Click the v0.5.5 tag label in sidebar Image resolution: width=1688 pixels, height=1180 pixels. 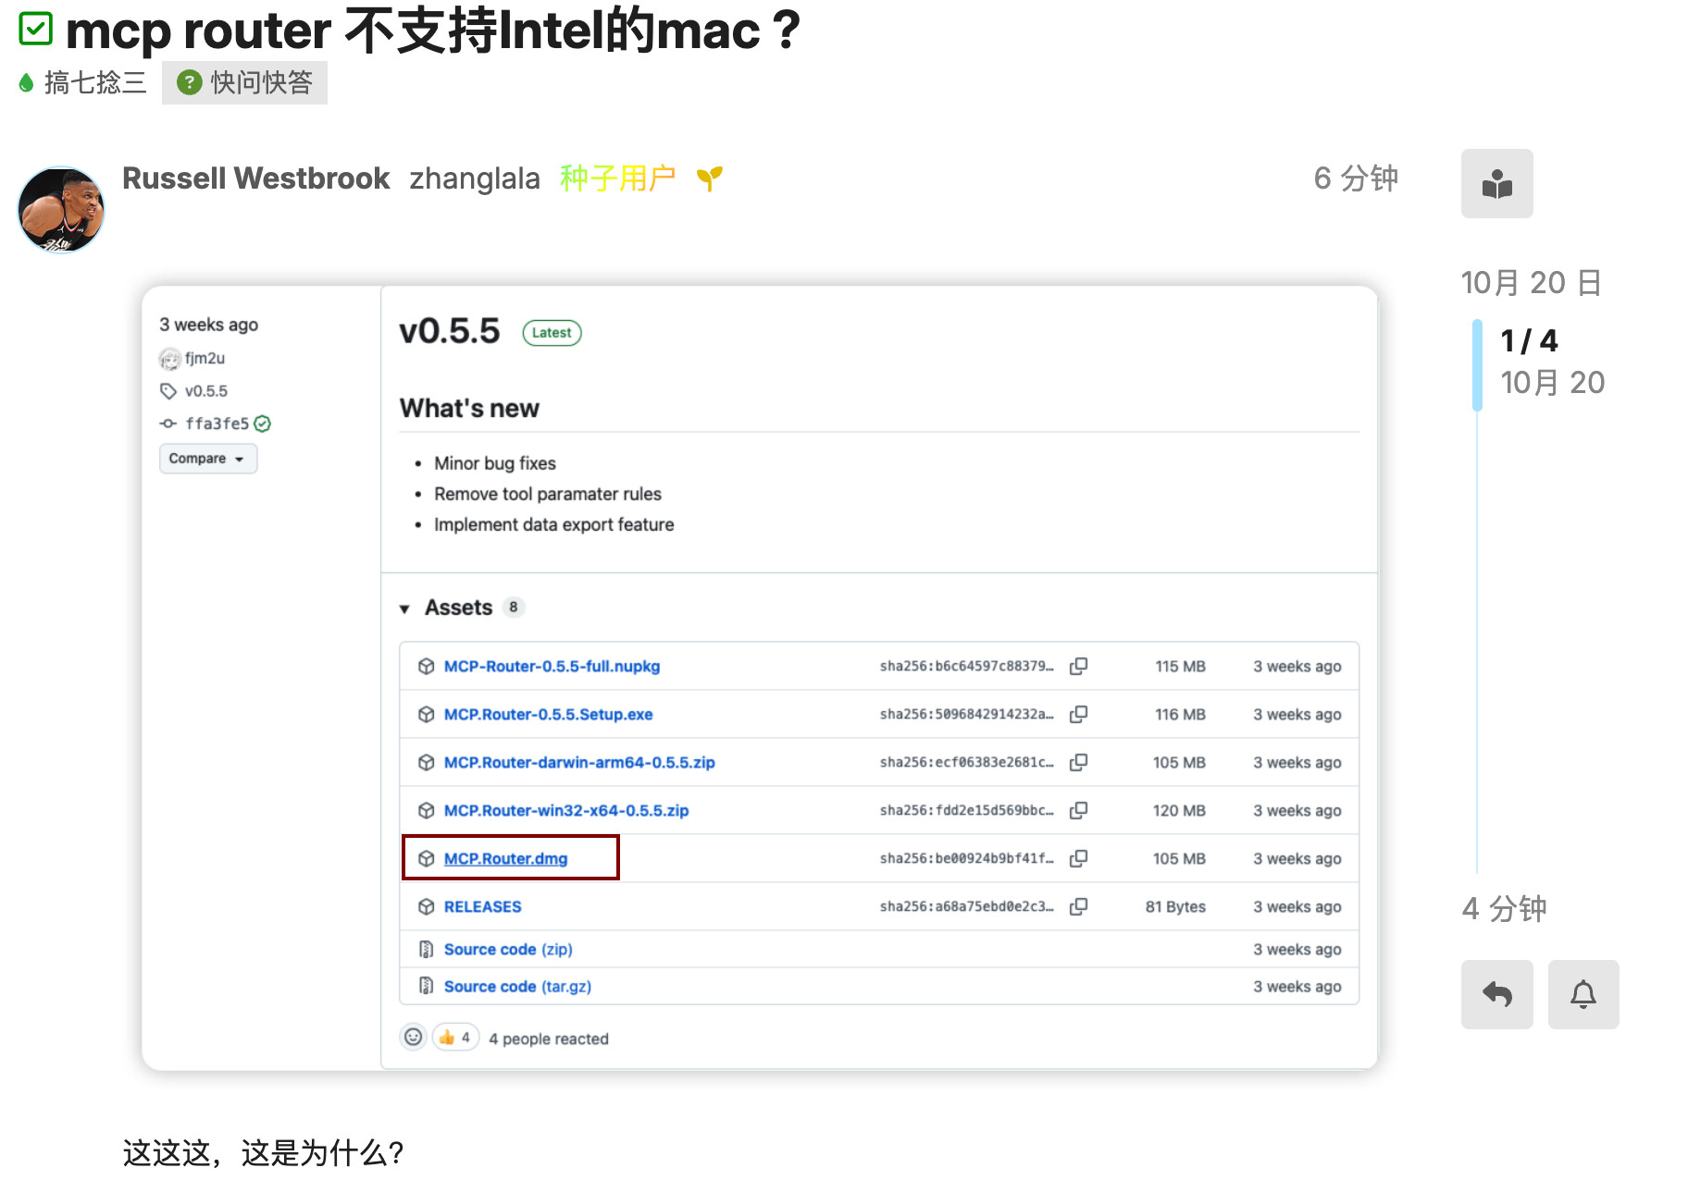(x=205, y=391)
